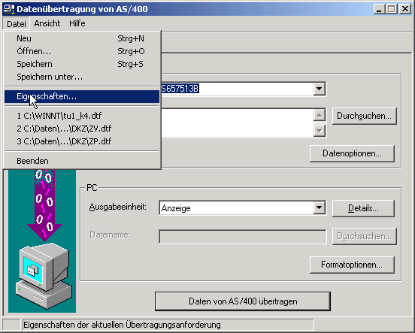415x333 pixels.
Task: Open the Ausgabeeinheit dropdown arrow
Action: pyautogui.click(x=320, y=207)
